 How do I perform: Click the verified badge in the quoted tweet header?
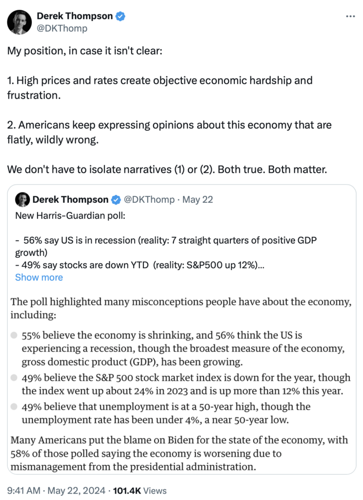pos(116,199)
